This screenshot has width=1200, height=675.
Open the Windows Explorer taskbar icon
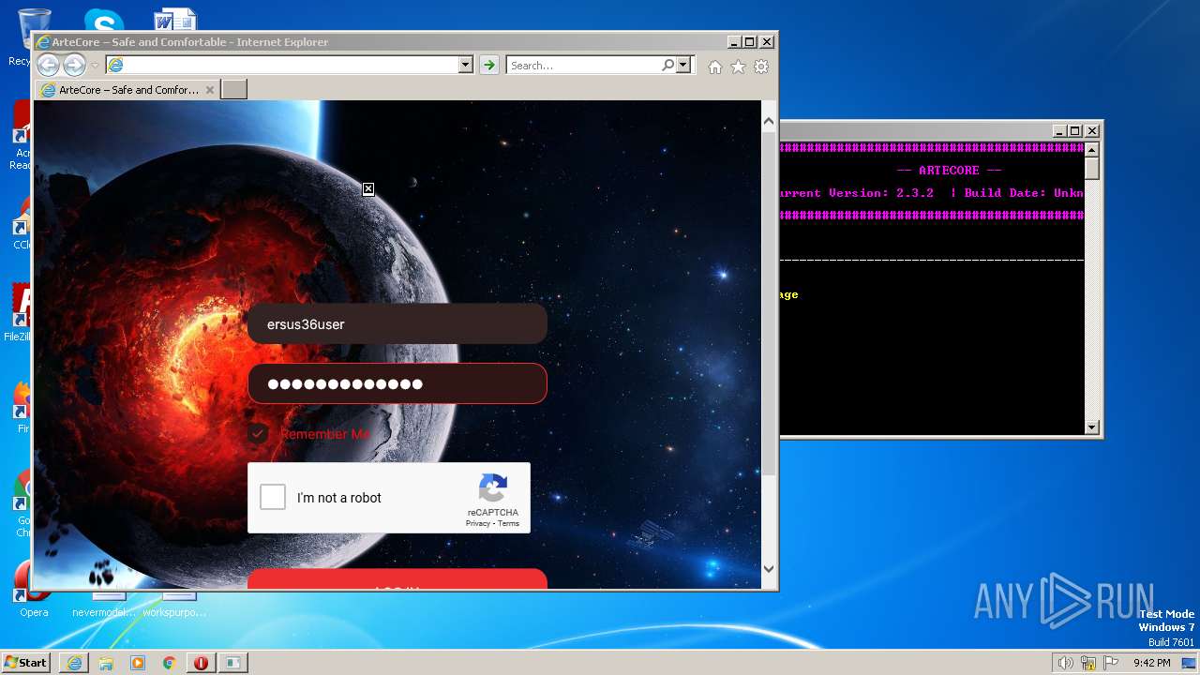click(106, 663)
